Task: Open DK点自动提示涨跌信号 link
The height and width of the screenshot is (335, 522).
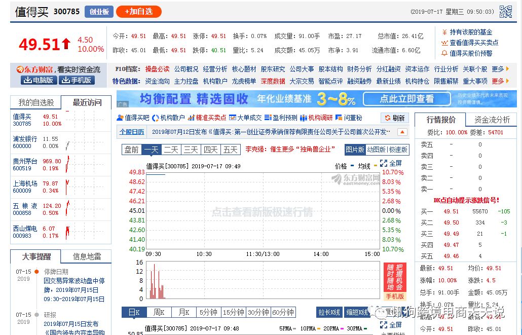Action: (x=466, y=200)
